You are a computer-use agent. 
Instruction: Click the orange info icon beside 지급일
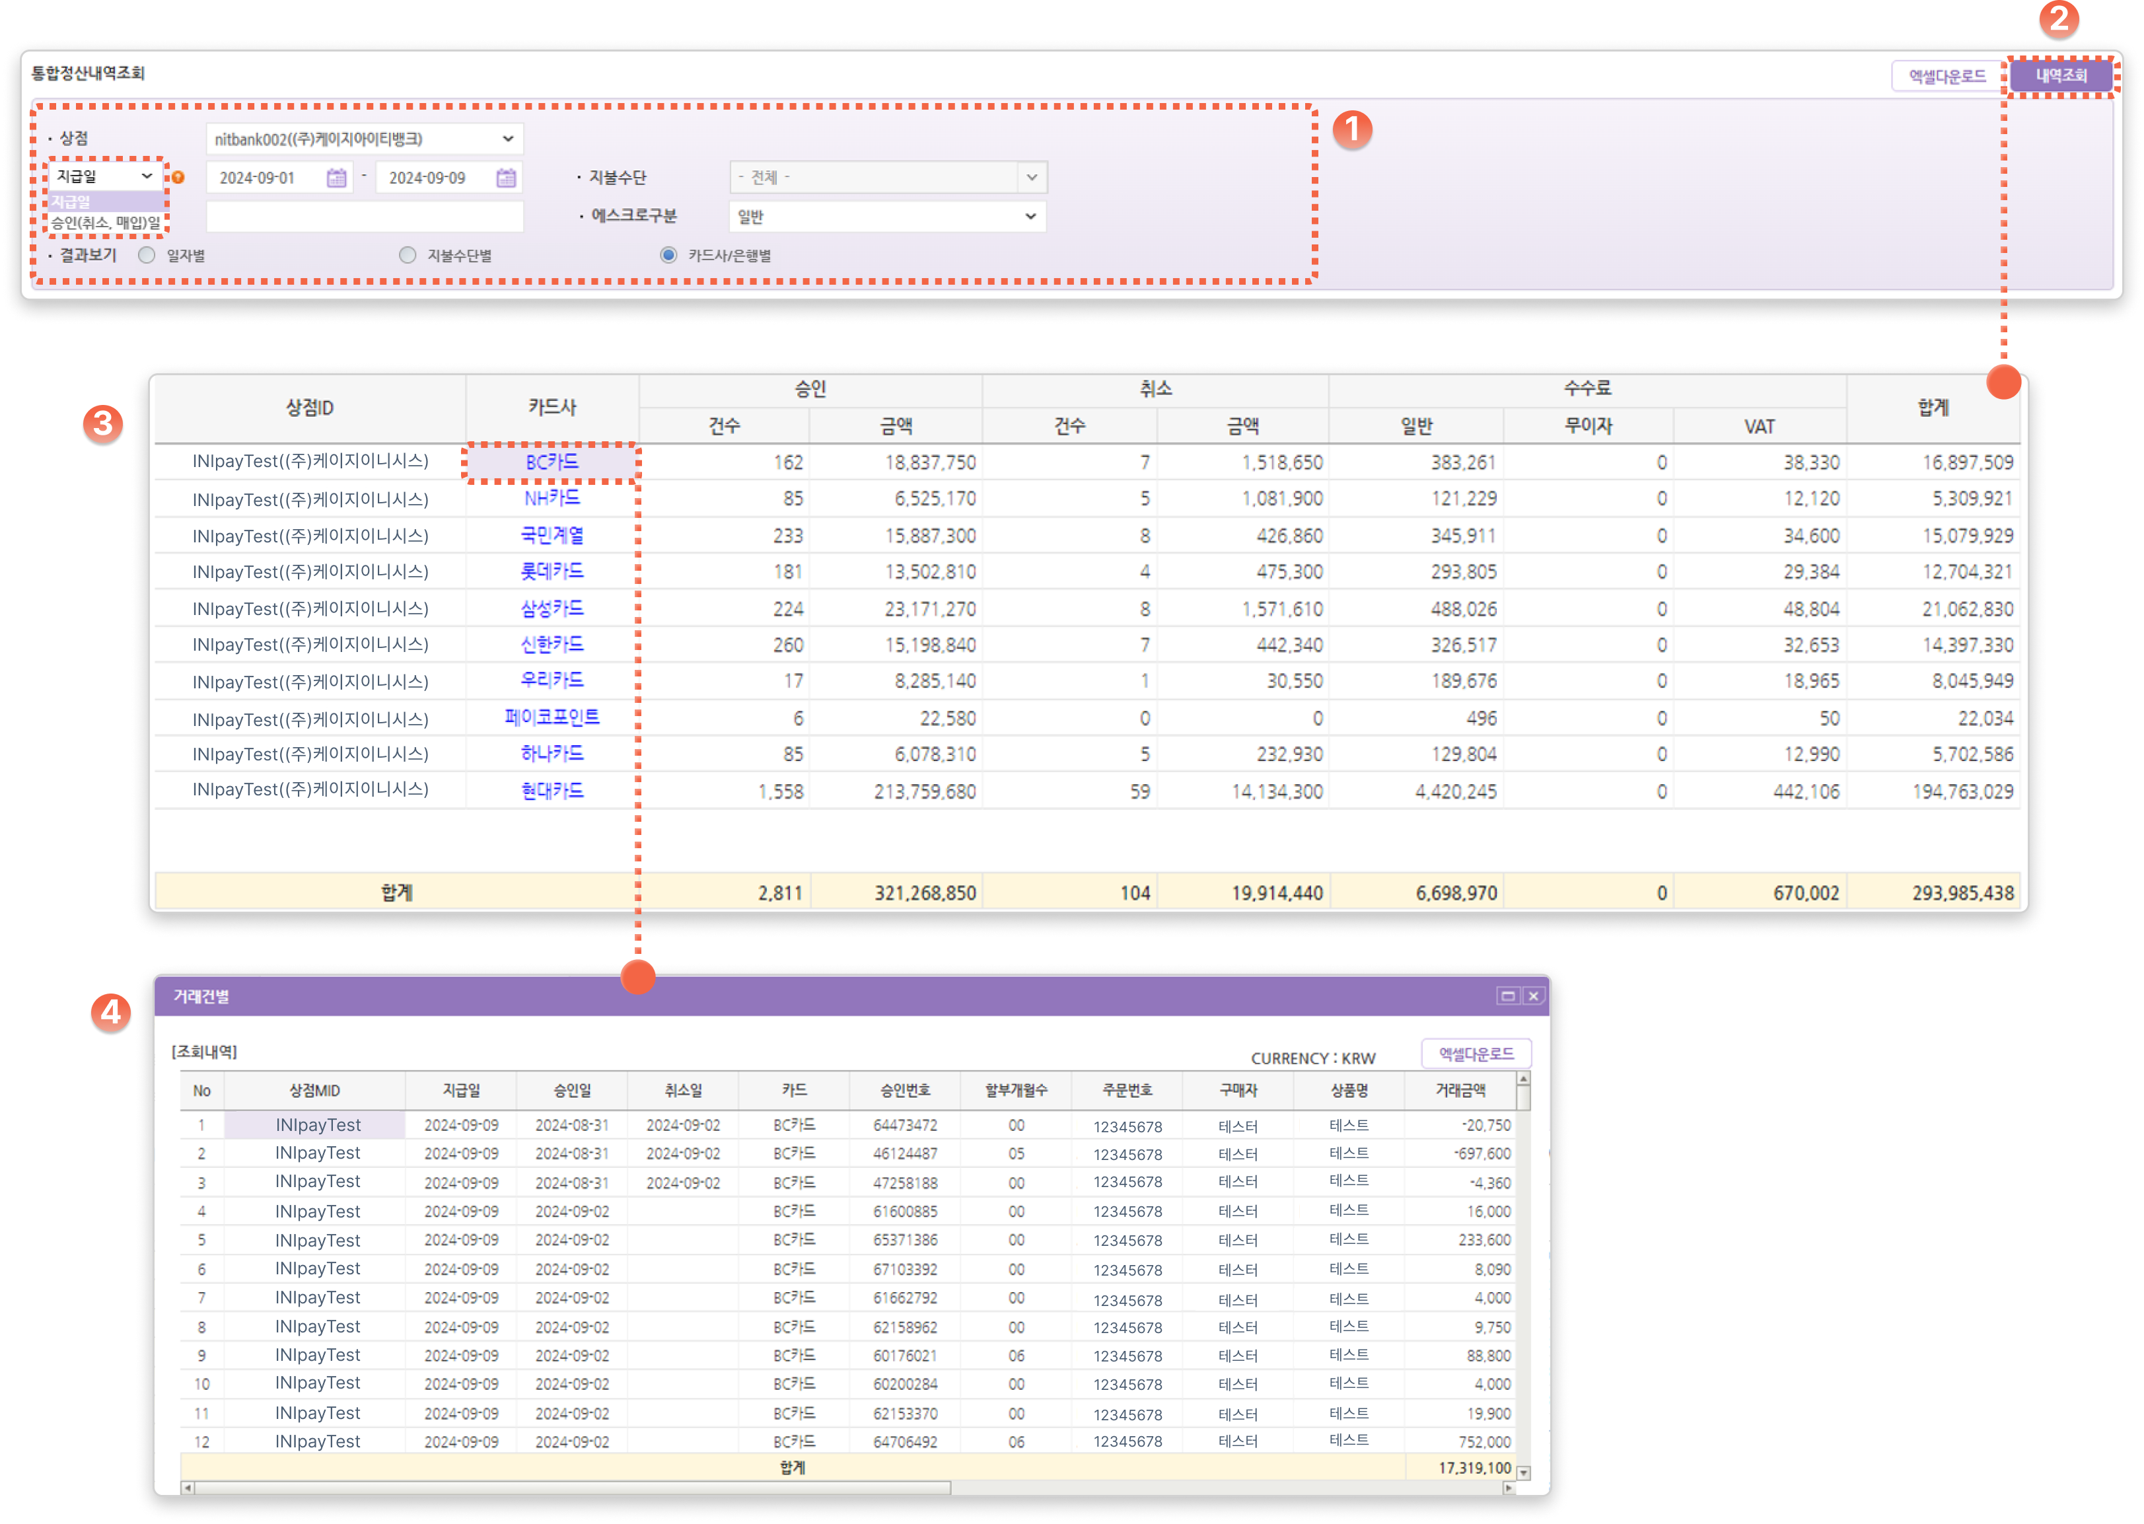coord(177,176)
